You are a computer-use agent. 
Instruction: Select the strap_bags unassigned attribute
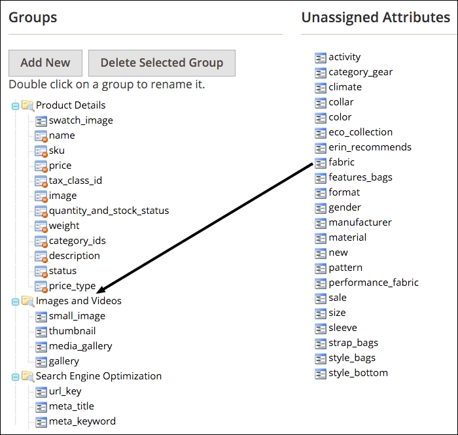point(353,343)
